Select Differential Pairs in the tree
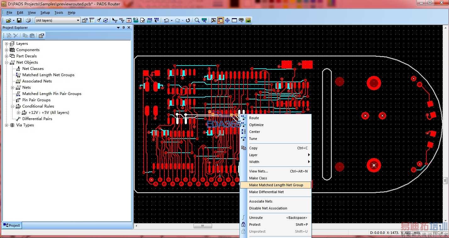This screenshot has height=238, width=449. (x=37, y=119)
